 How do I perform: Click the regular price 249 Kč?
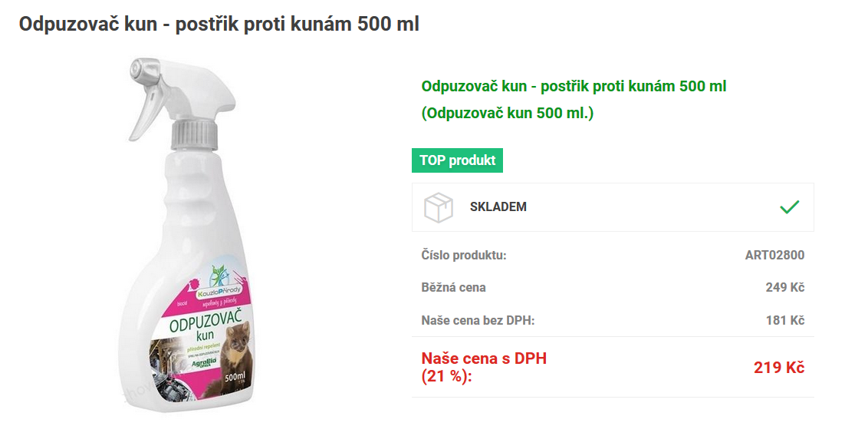coord(784,287)
